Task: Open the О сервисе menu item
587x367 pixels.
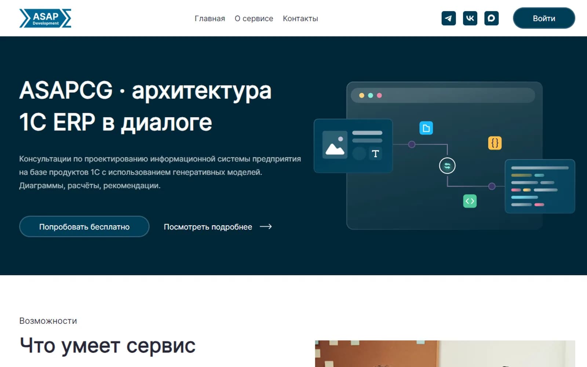Action: (x=254, y=18)
